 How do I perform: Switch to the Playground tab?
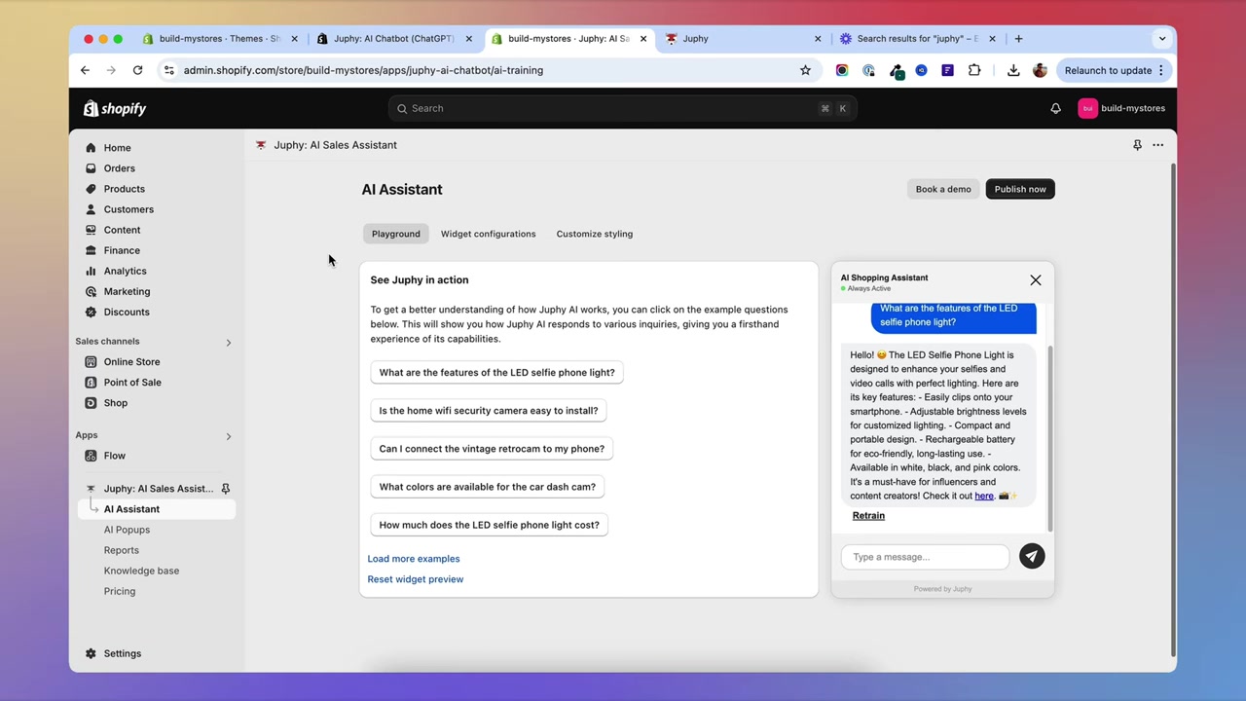[x=395, y=234]
